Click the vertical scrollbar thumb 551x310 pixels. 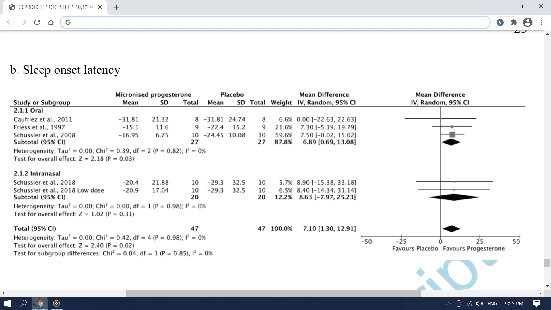[547, 263]
